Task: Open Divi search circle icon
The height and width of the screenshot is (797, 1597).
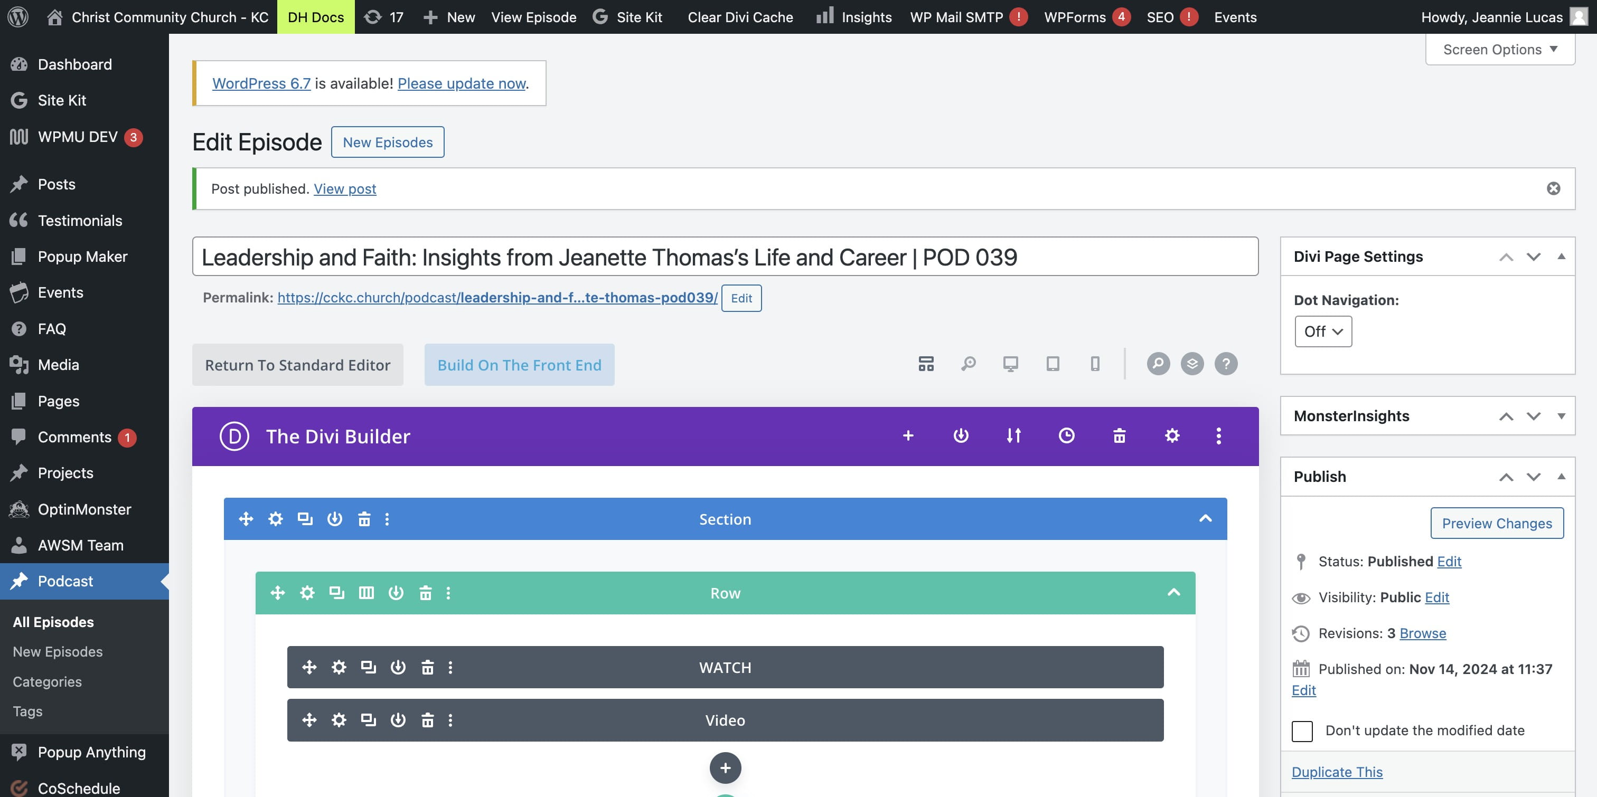Action: coord(1158,364)
